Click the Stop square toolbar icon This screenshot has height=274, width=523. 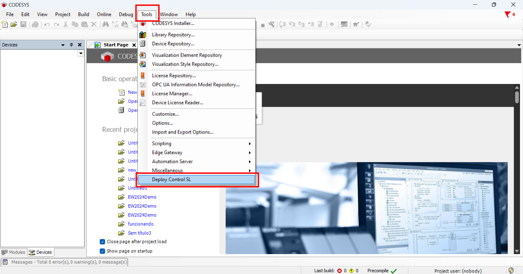[x=263, y=25]
